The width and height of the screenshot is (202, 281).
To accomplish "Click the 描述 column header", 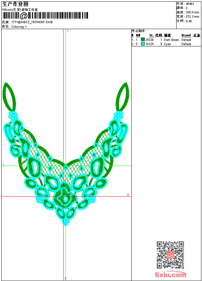I will pos(167,35).
